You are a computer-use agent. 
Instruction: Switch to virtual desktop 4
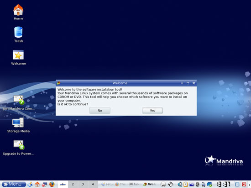point(93,184)
